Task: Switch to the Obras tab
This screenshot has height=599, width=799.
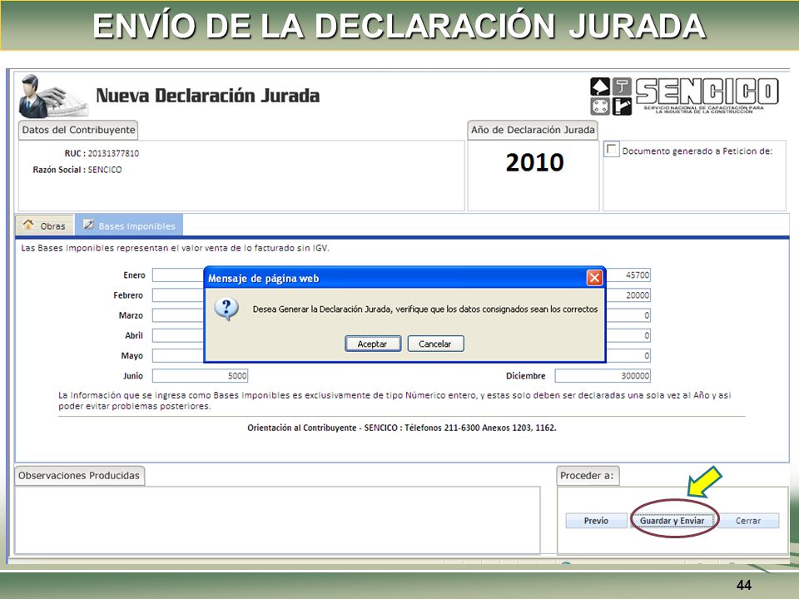Action: coord(45,225)
